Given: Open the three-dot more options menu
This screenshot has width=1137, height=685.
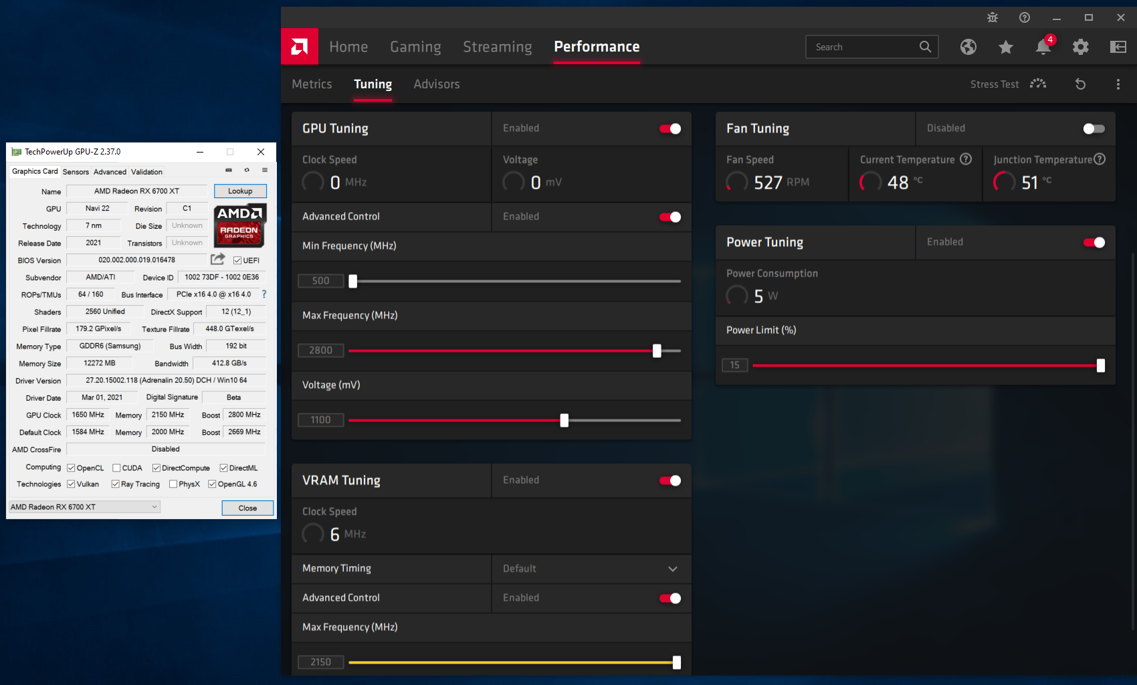Looking at the screenshot, I should tap(1118, 84).
